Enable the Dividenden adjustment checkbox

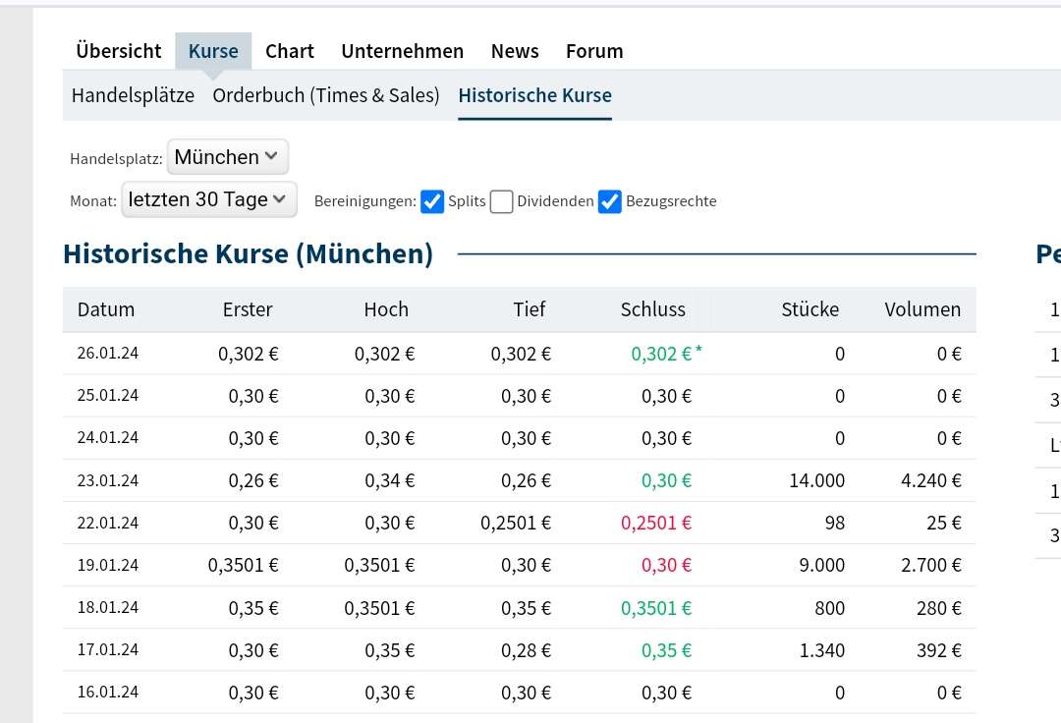point(501,201)
